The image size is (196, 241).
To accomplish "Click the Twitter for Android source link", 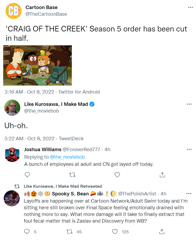I will [79, 92].
